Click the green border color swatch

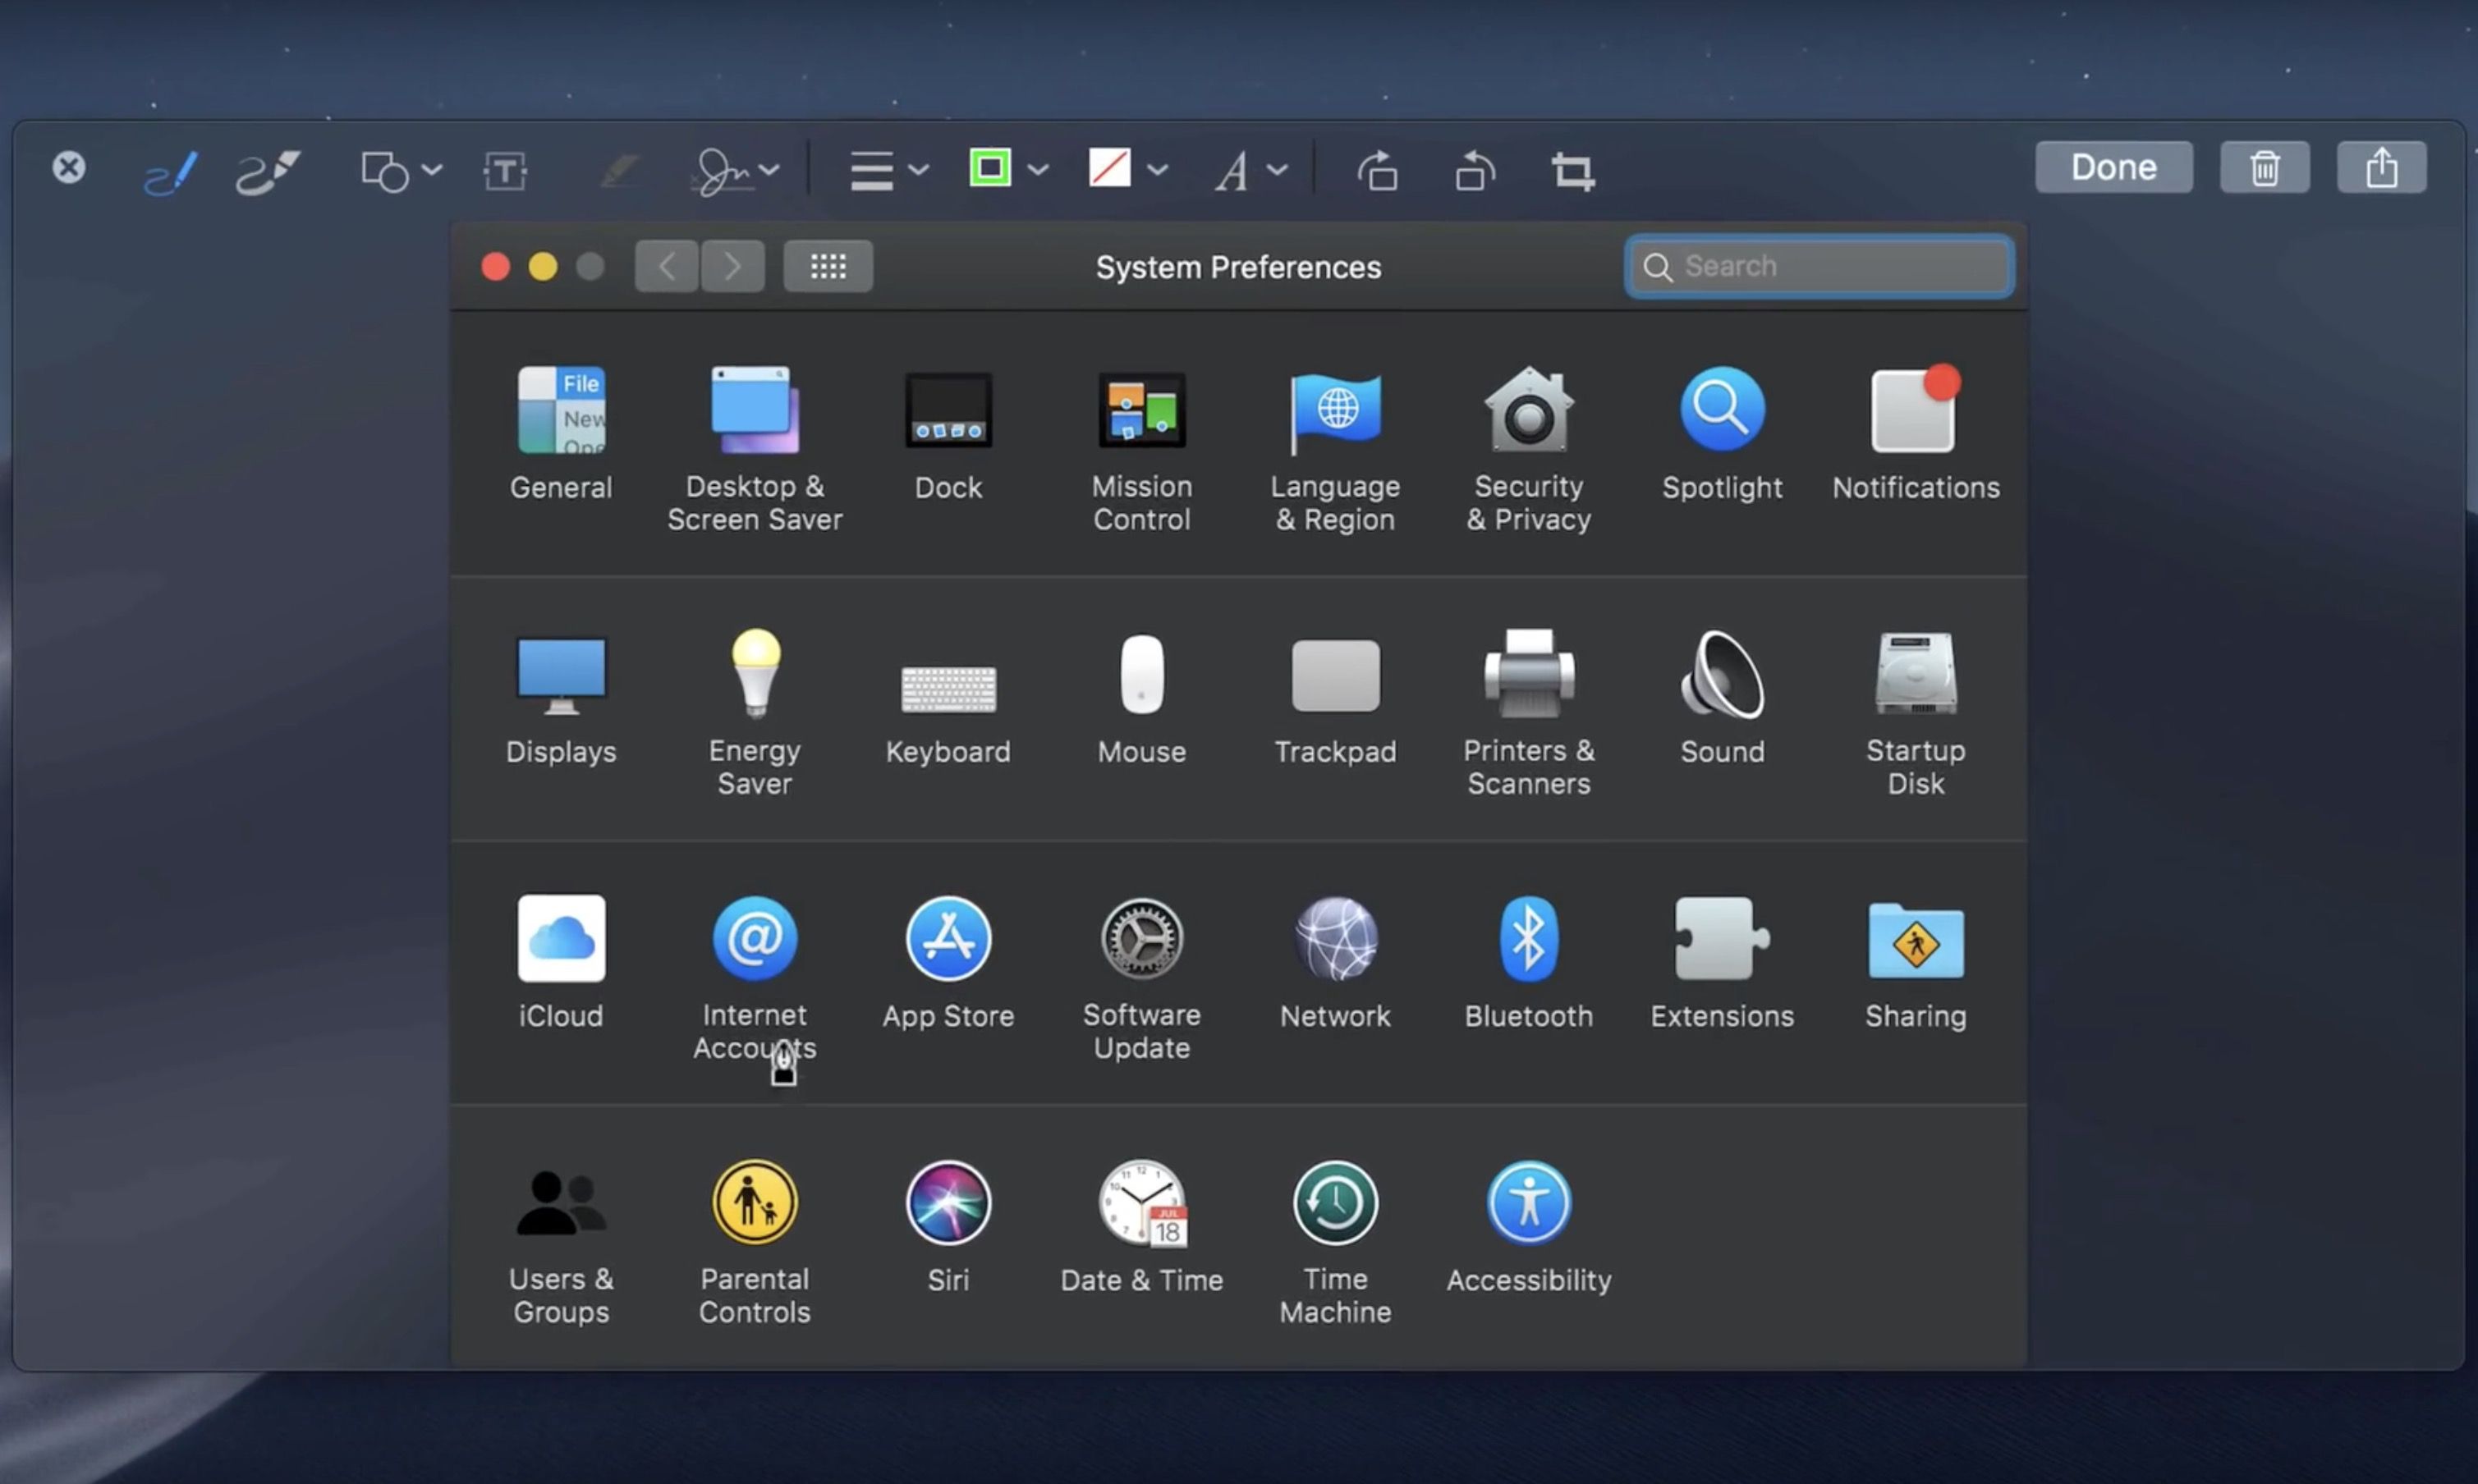989,168
